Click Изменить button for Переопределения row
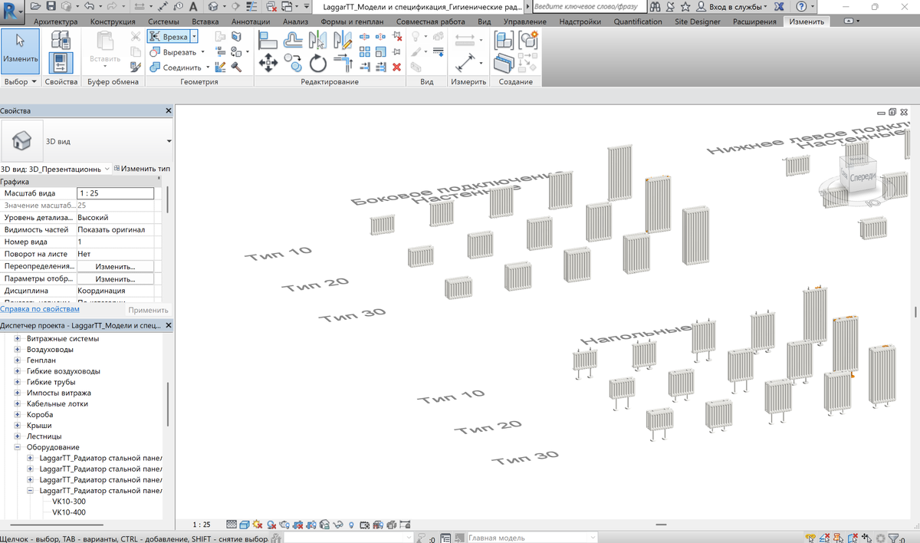 coord(115,267)
